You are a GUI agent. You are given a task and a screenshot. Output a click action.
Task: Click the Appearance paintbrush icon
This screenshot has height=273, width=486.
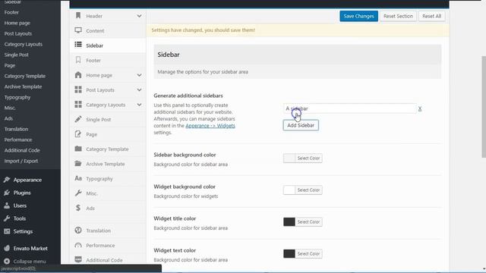tap(7, 180)
